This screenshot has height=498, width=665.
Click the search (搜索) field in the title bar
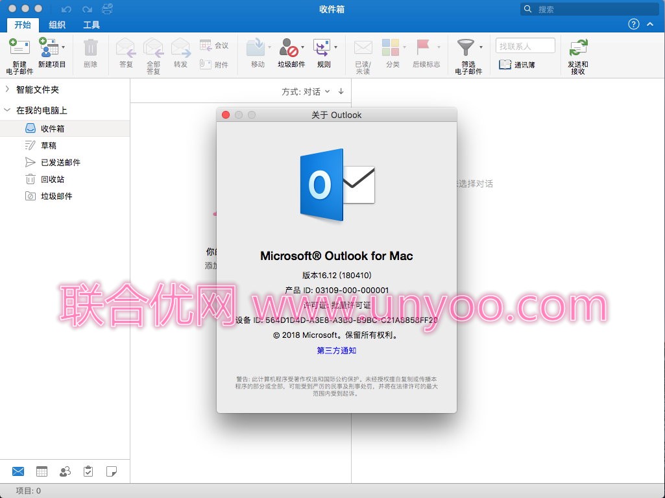[590, 9]
